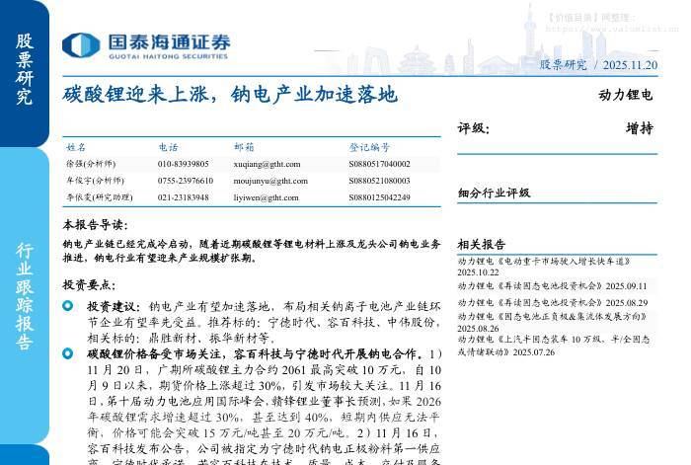Click the bold 投资建议: text

pos(114,306)
